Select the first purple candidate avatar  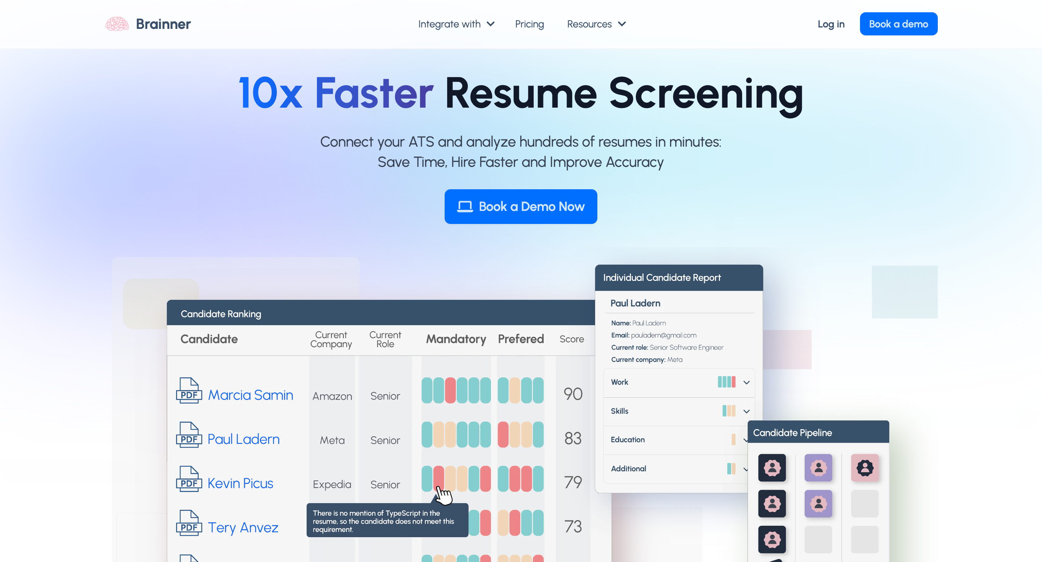(x=818, y=467)
